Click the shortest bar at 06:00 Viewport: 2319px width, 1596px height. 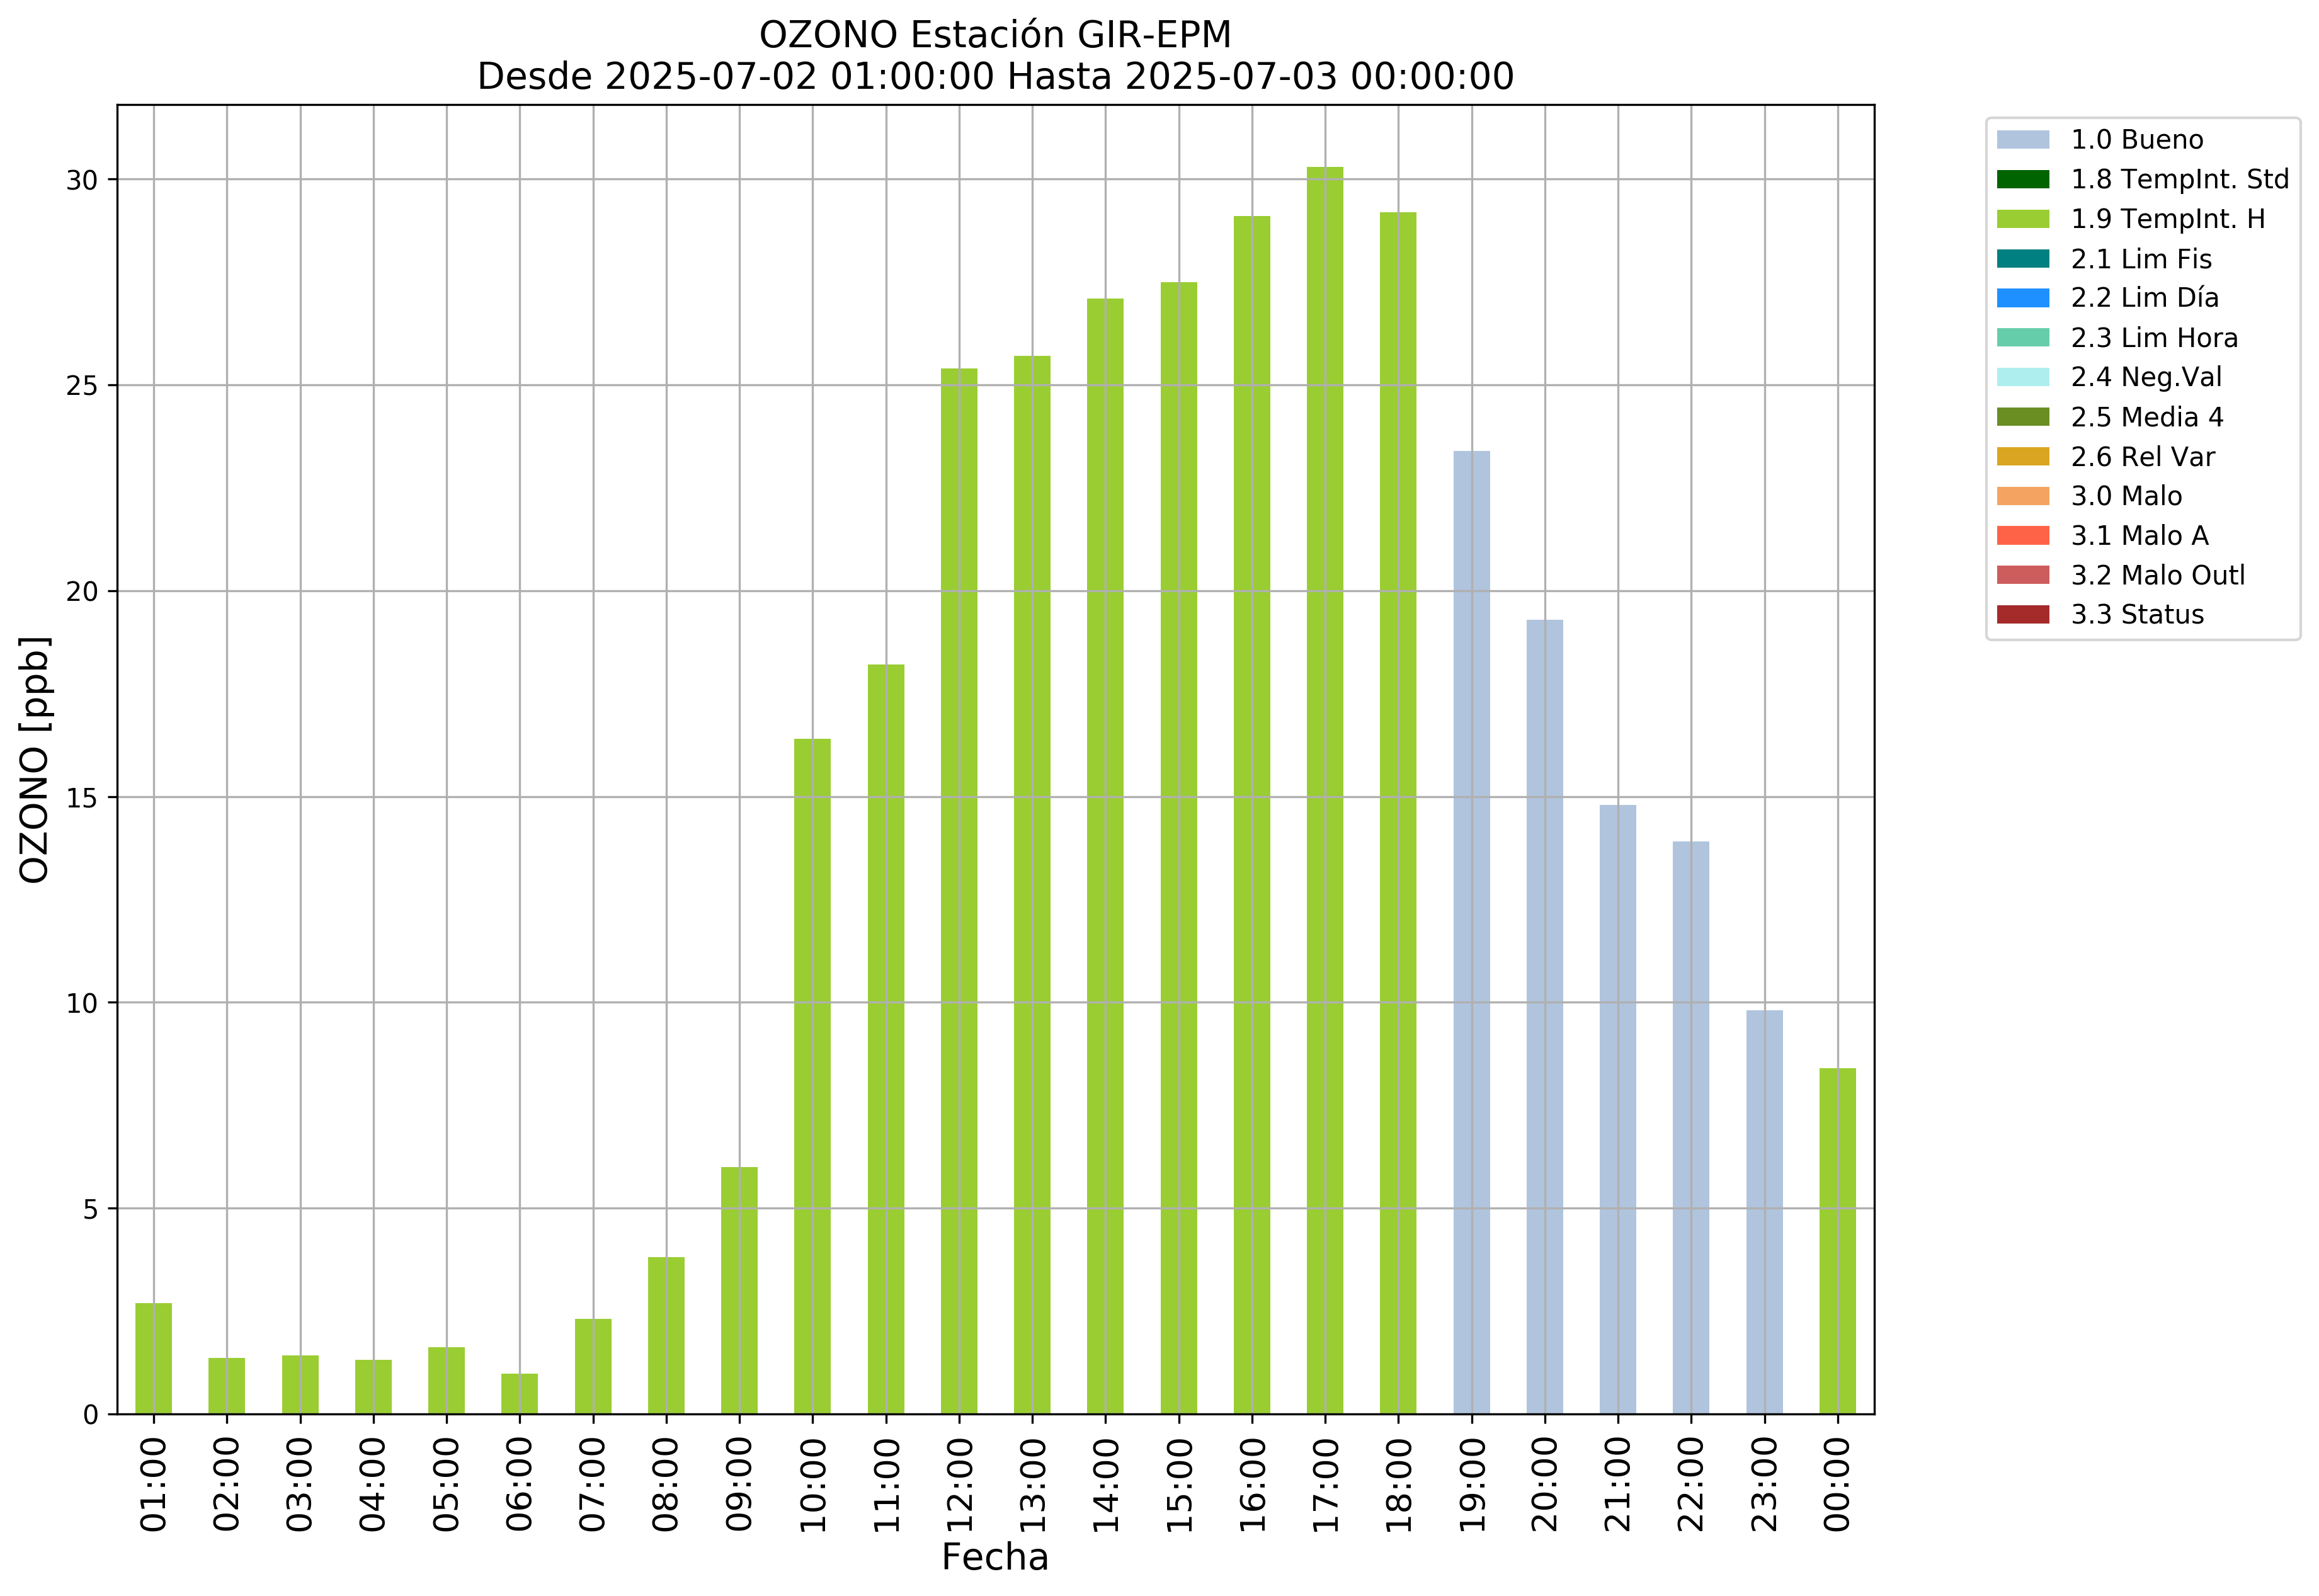(x=519, y=1394)
